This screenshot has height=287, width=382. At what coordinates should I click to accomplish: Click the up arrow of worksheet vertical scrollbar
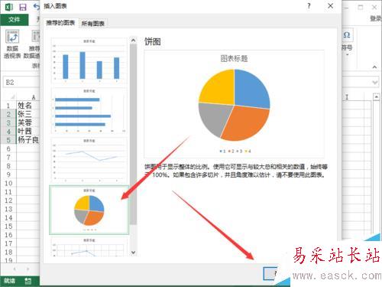377,97
